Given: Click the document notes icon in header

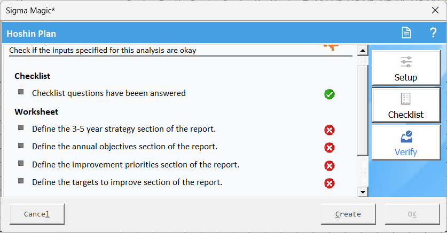Looking at the screenshot, I should click(x=406, y=33).
